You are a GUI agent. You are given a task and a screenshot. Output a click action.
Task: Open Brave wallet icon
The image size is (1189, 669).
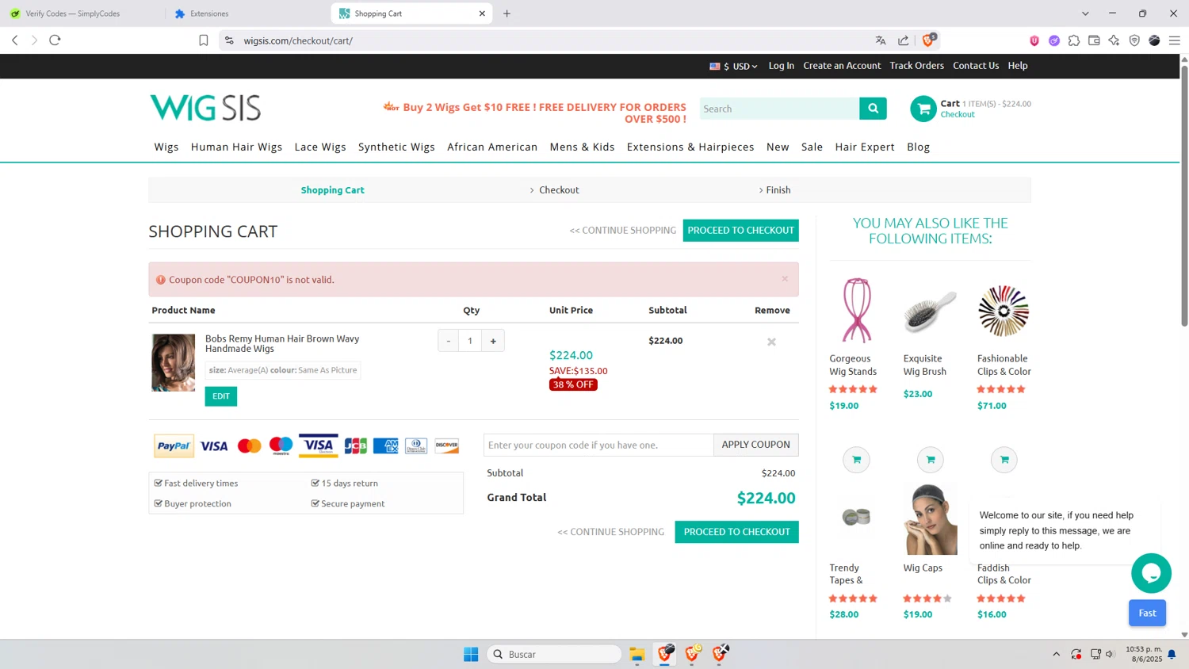pyautogui.click(x=1094, y=40)
